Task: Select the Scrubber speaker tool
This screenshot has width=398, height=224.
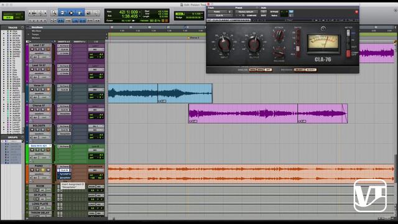Action: (x=88, y=13)
